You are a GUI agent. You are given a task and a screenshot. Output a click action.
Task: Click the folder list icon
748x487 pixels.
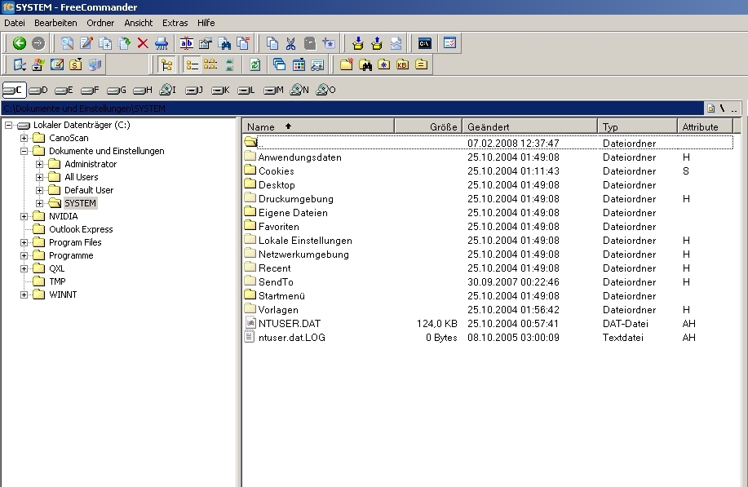coord(421,65)
